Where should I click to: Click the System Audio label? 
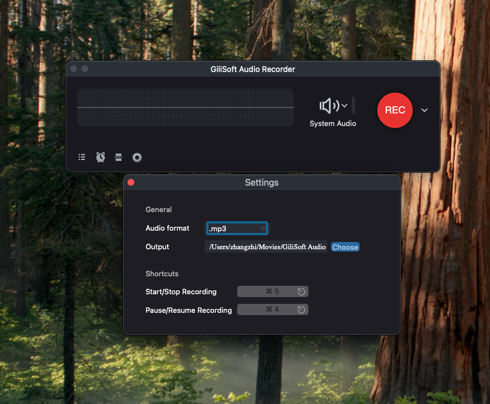click(x=333, y=124)
